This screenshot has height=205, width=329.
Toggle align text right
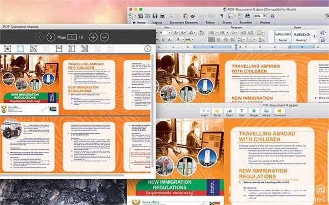pos(225,39)
